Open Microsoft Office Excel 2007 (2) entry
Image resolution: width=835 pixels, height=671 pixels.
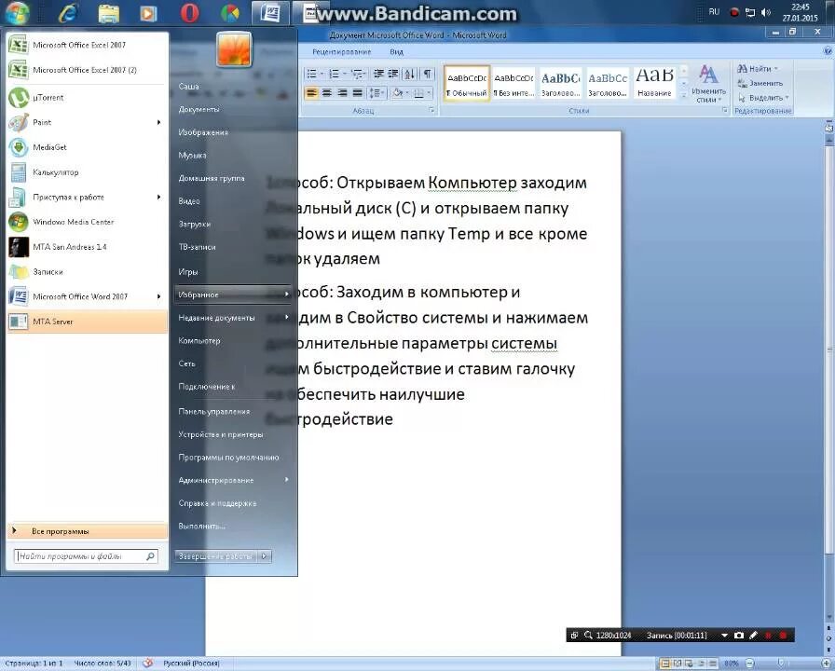click(x=88, y=70)
